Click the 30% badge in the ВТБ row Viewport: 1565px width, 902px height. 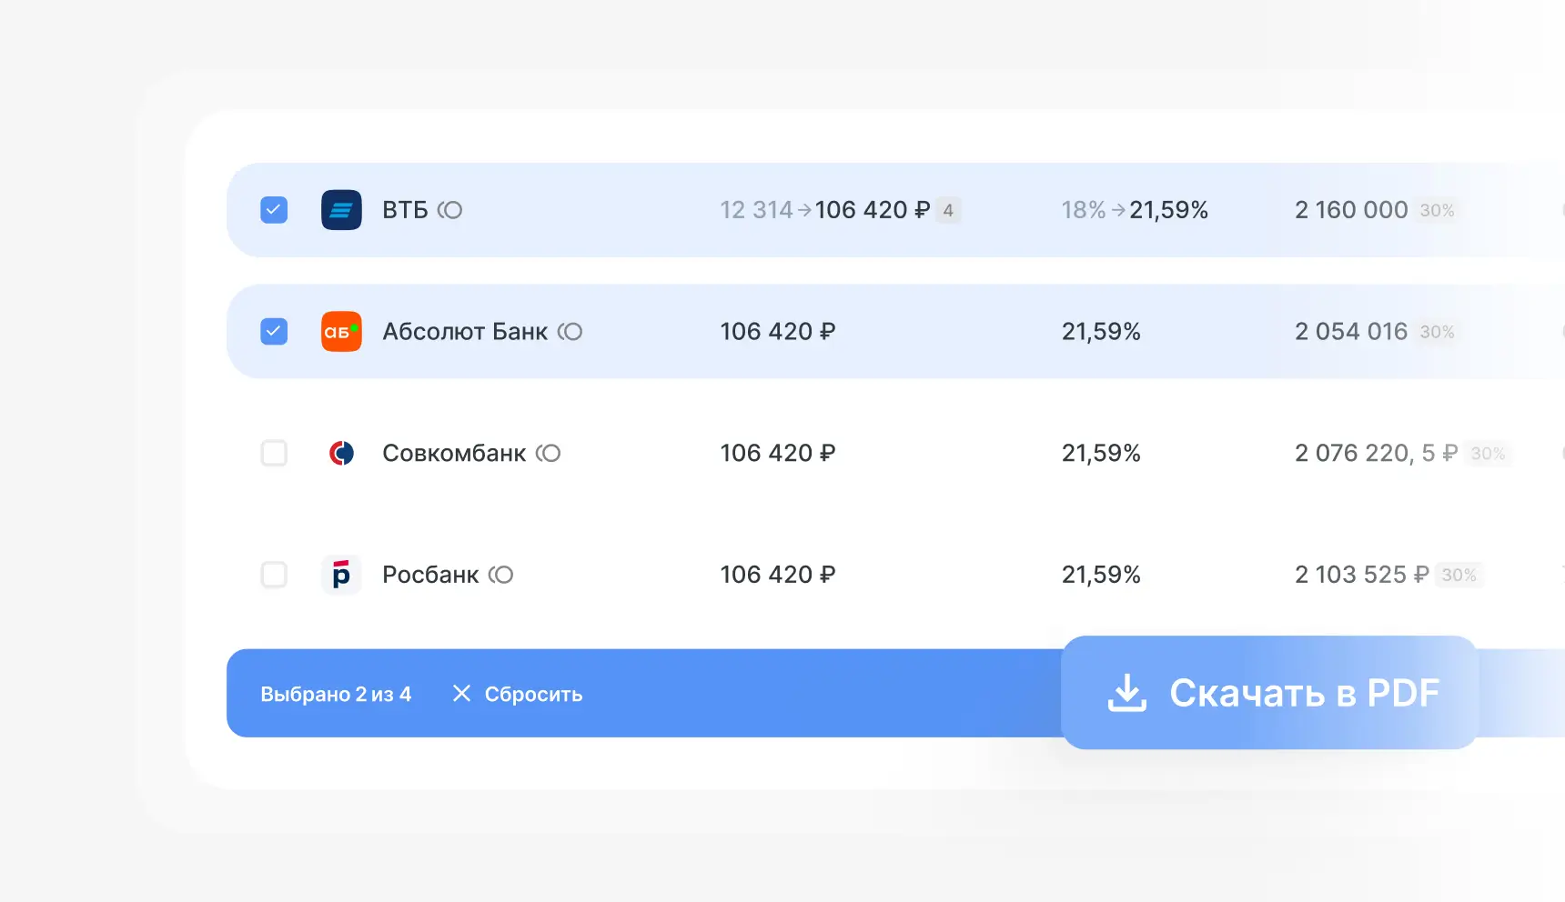pyautogui.click(x=1438, y=210)
